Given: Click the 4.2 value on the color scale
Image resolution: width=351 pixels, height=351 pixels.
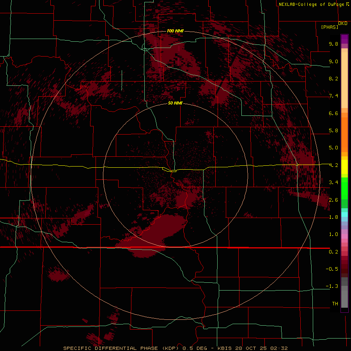Looking at the screenshot, I should (x=333, y=165).
